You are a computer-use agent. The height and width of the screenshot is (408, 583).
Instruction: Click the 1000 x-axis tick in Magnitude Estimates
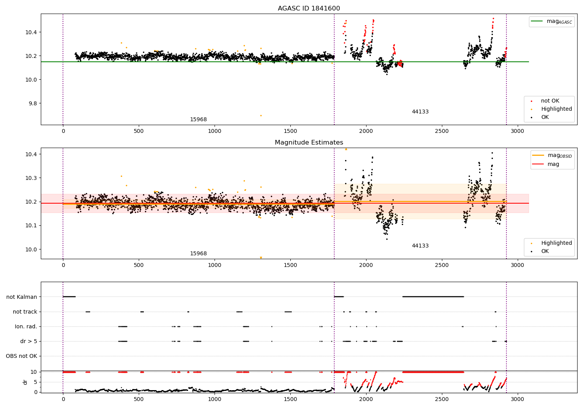pos(215,265)
